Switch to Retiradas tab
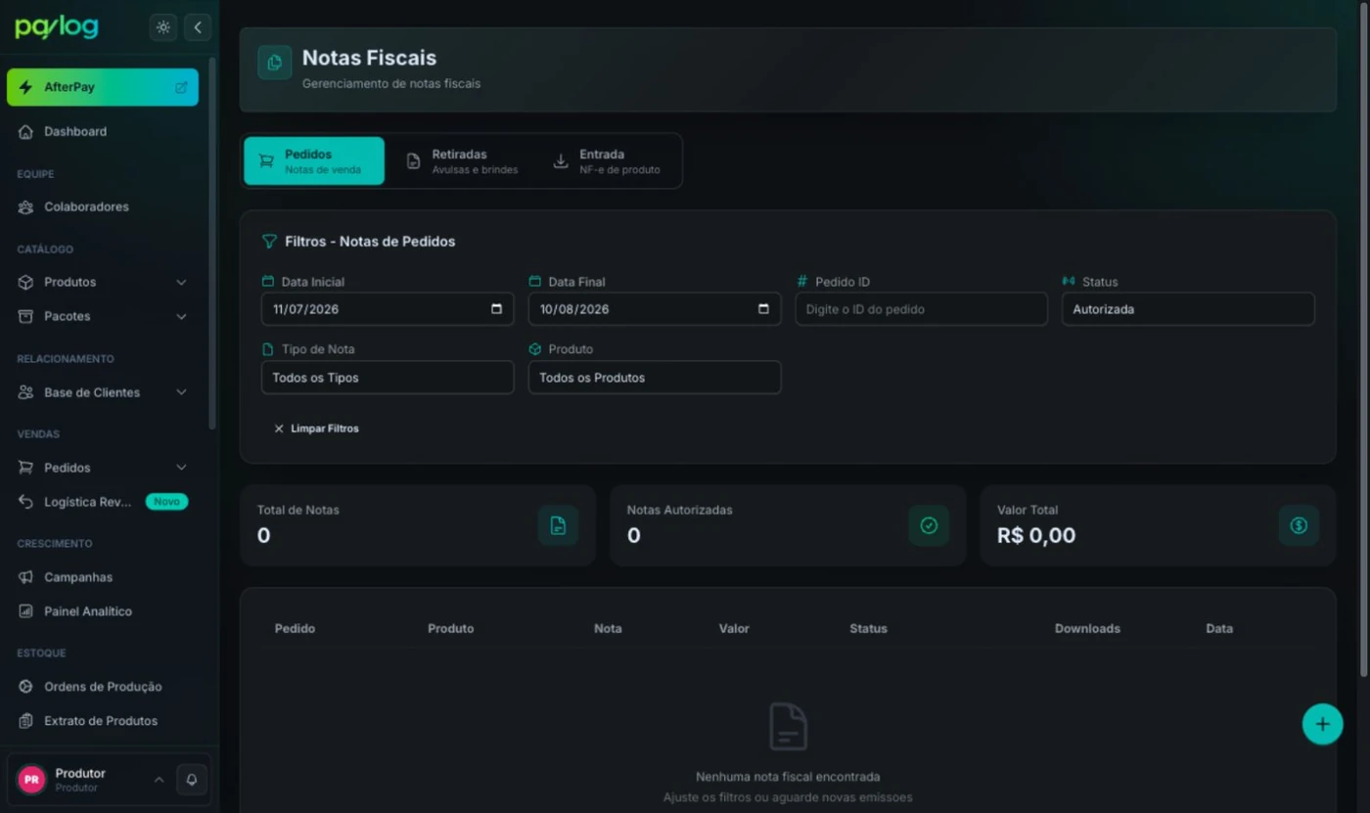Viewport: 1370px width, 813px height. click(463, 161)
